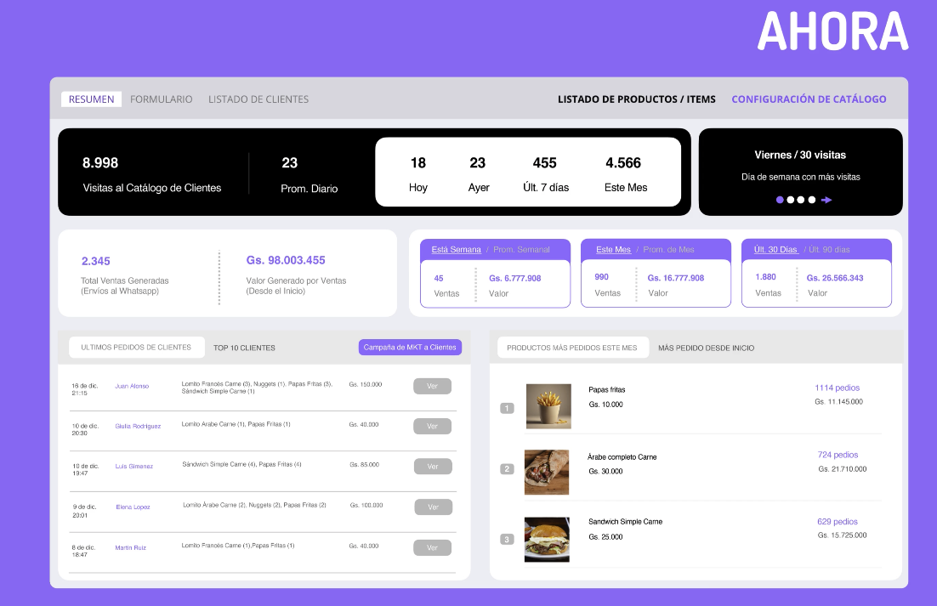Switch to Listado de Clientes tab

[x=258, y=99]
